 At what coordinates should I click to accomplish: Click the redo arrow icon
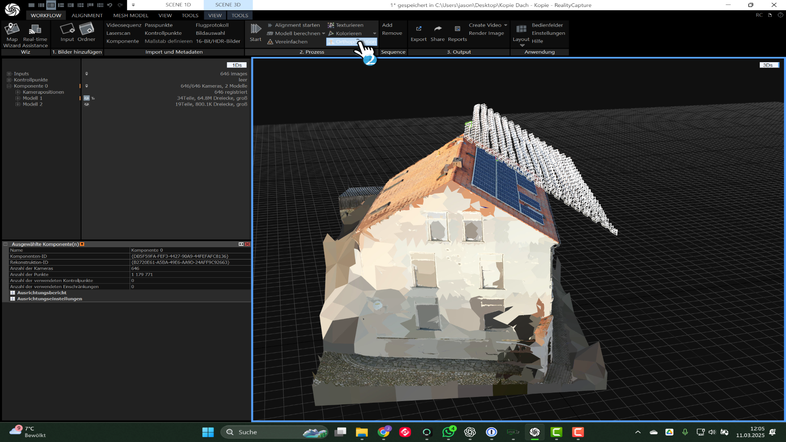(120, 5)
